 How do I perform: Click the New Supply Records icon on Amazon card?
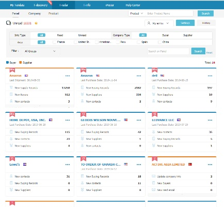coord(11,87)
